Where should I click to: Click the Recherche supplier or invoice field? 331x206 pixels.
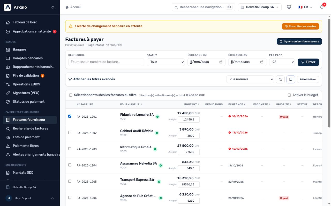point(106,62)
